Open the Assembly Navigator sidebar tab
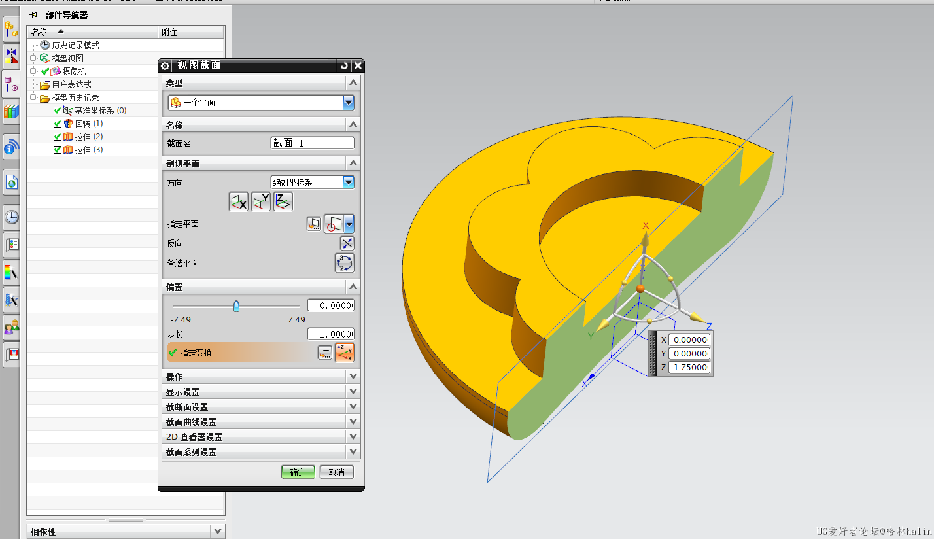 click(11, 29)
